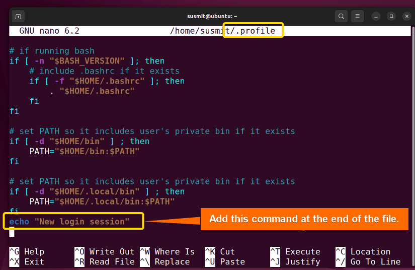415x270 pixels.
Task: Click the ^J Justify shortcut
Action: [x=295, y=261]
